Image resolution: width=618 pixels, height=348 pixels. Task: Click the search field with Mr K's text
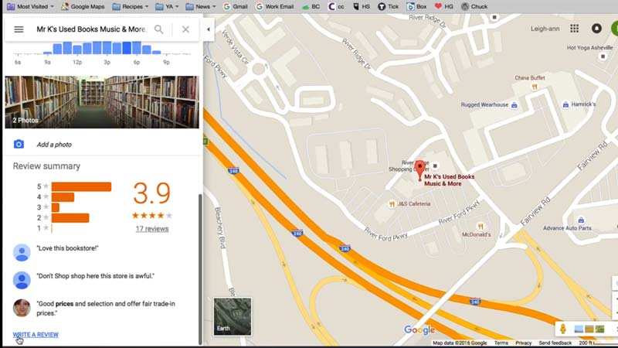91,29
